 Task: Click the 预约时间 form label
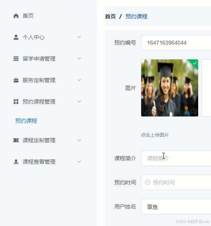(125, 182)
